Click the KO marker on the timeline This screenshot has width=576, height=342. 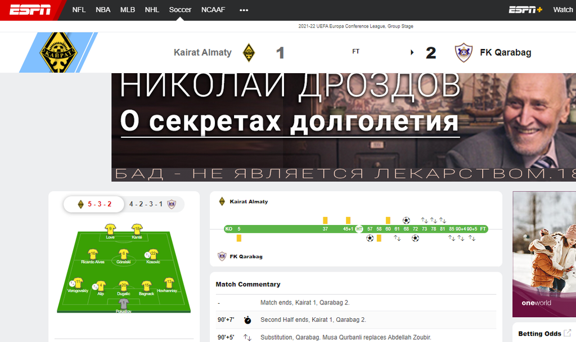point(228,229)
